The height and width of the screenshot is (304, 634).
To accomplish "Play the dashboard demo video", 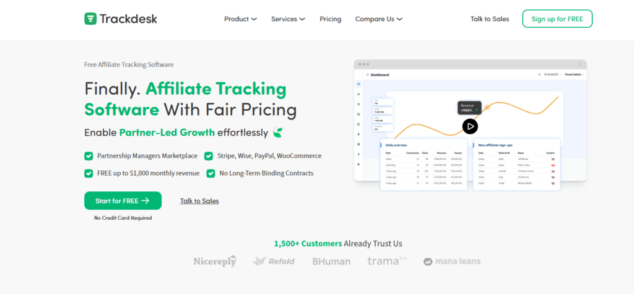I will [x=470, y=126].
